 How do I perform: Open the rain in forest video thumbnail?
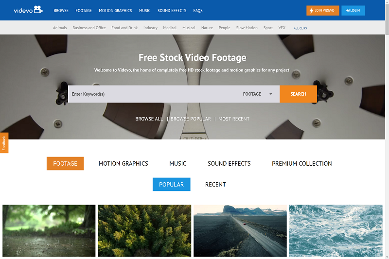tap(49, 231)
